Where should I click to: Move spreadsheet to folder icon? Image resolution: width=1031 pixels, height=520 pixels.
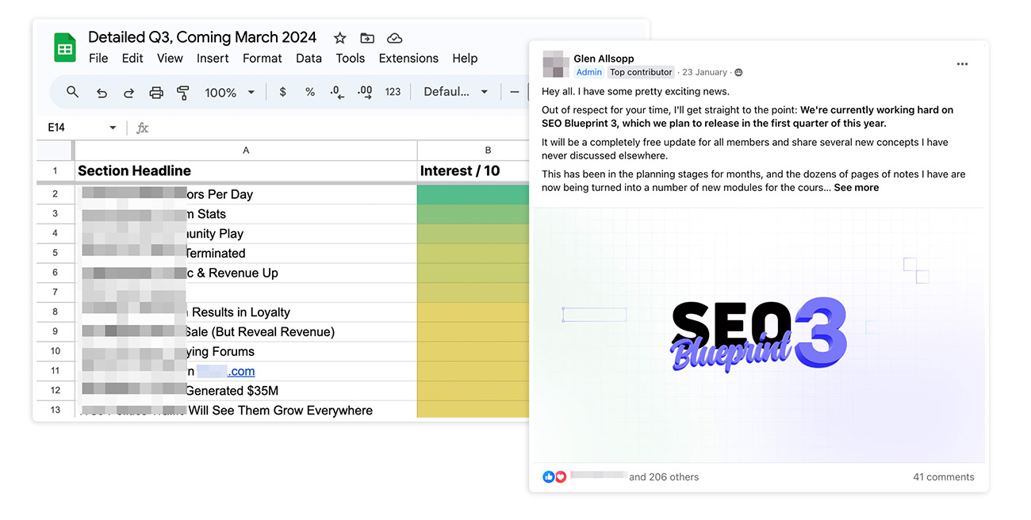pyautogui.click(x=367, y=38)
